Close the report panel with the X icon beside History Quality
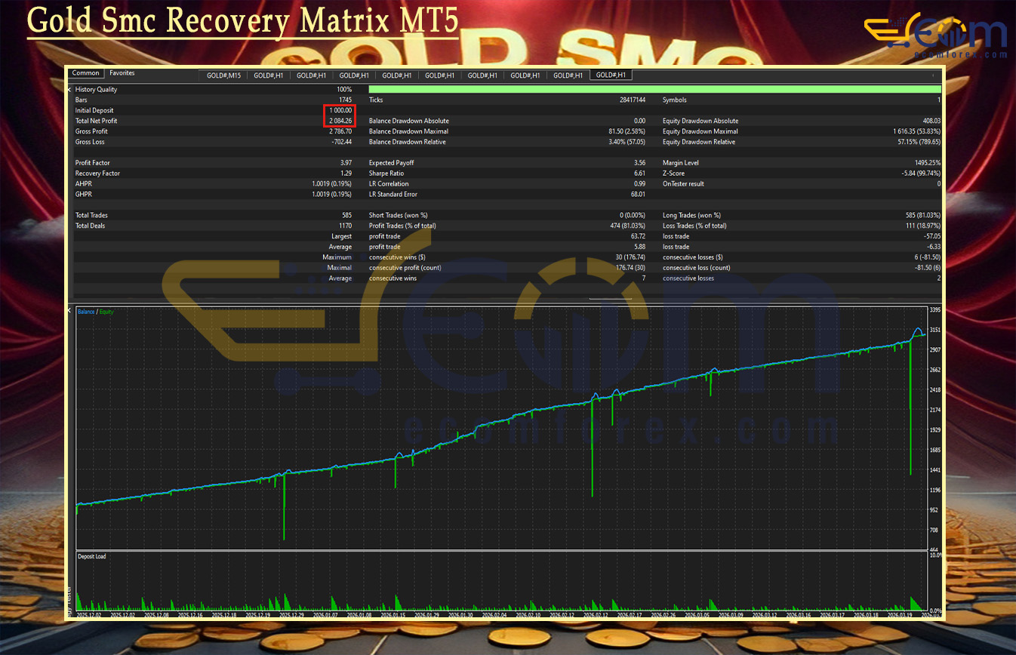The image size is (1016, 655). (69, 90)
